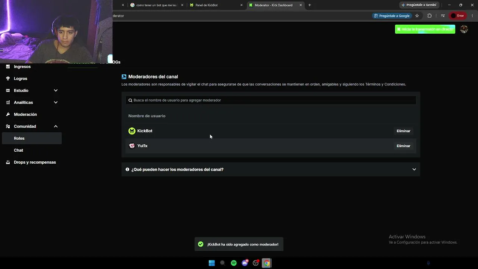
Task: Click the microphone icon in the system tray
Action: pos(428,263)
